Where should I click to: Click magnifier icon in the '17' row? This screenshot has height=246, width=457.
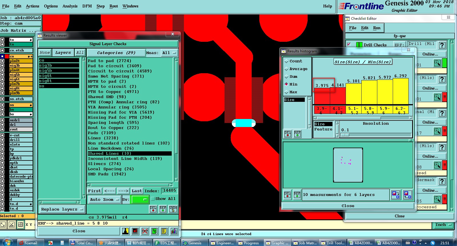[x=437, y=131]
